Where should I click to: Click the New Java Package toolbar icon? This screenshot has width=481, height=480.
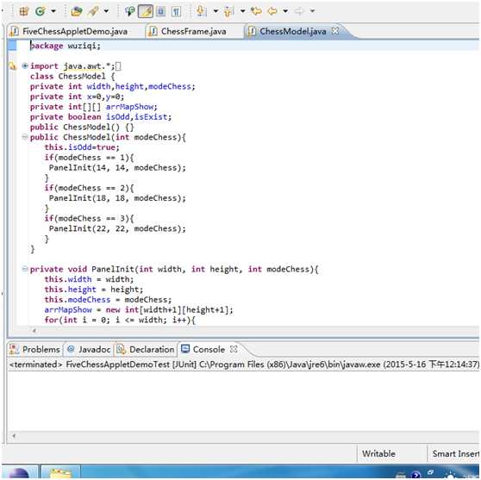click(23, 12)
